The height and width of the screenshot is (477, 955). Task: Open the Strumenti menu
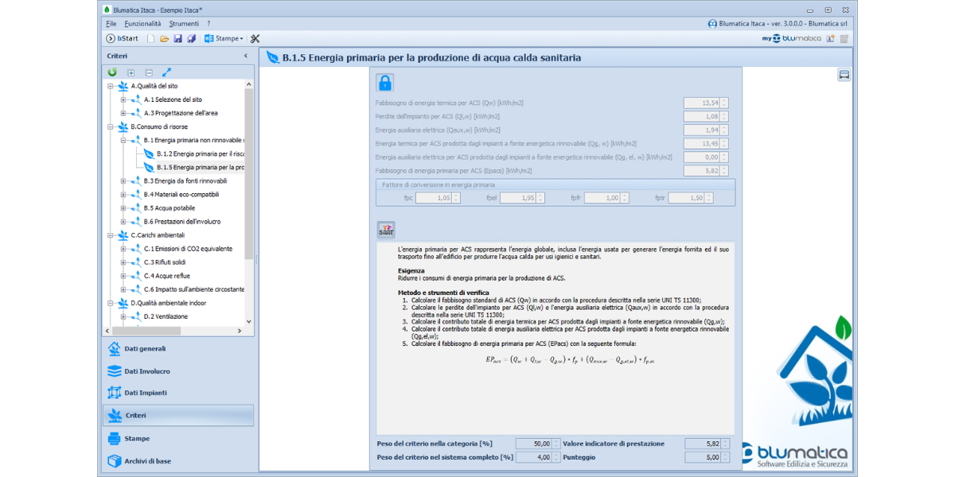pos(184,24)
